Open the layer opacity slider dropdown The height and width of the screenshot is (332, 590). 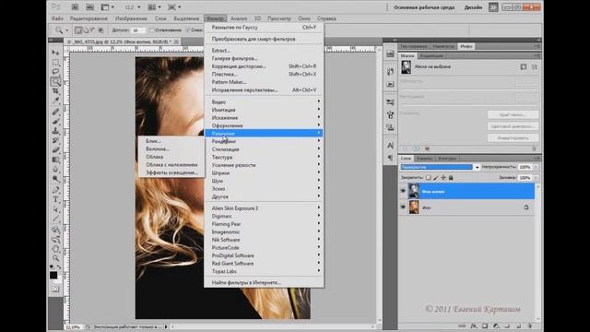coord(536,167)
